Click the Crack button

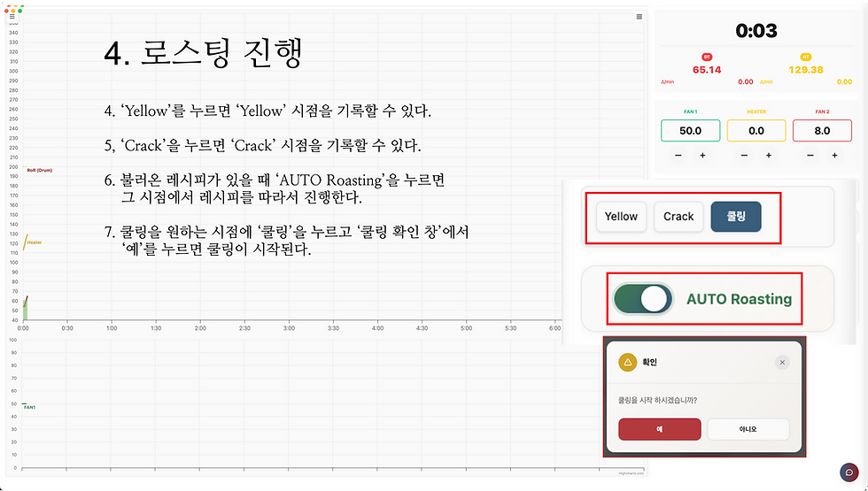point(678,217)
